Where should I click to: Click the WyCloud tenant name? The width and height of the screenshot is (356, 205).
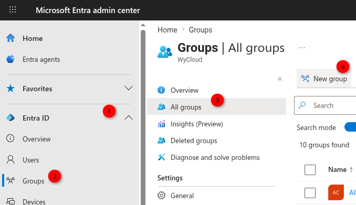click(190, 59)
